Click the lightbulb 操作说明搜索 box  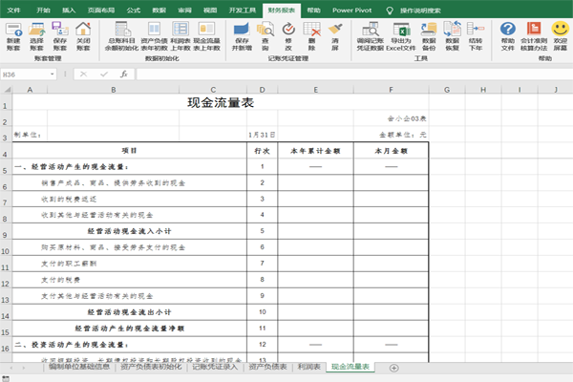point(414,11)
